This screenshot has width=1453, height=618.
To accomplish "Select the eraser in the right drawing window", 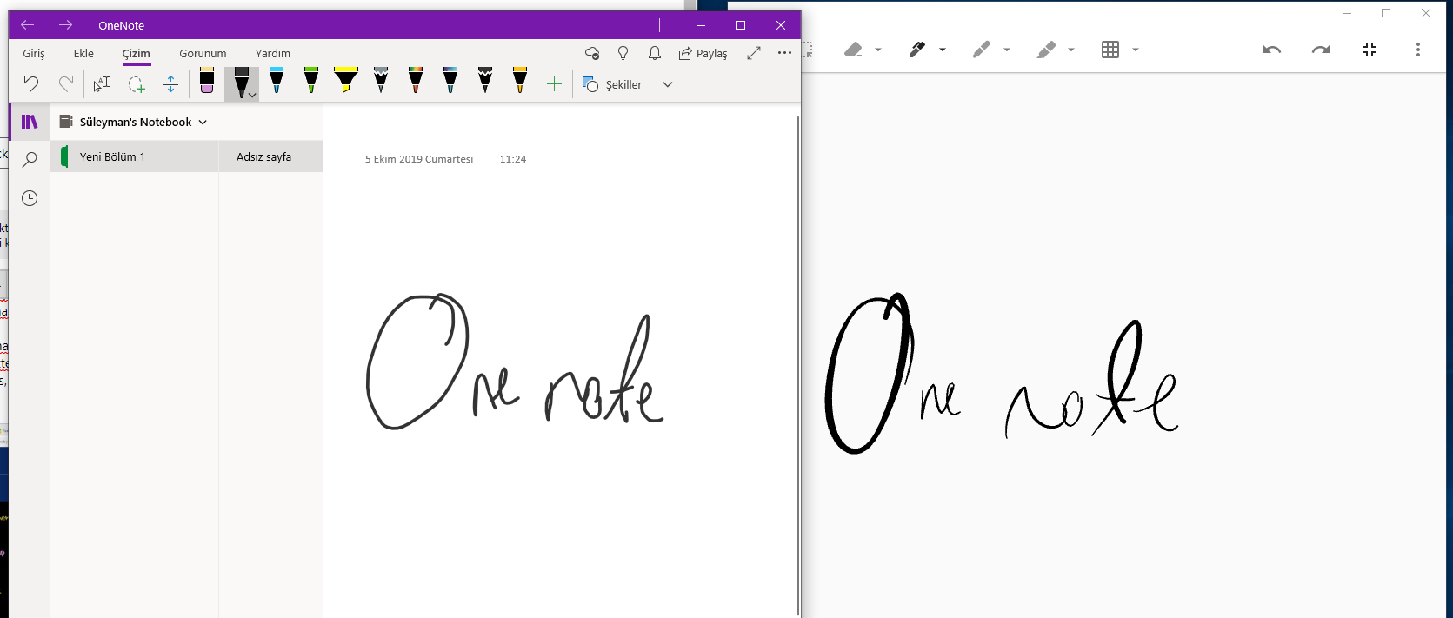I will 853,50.
